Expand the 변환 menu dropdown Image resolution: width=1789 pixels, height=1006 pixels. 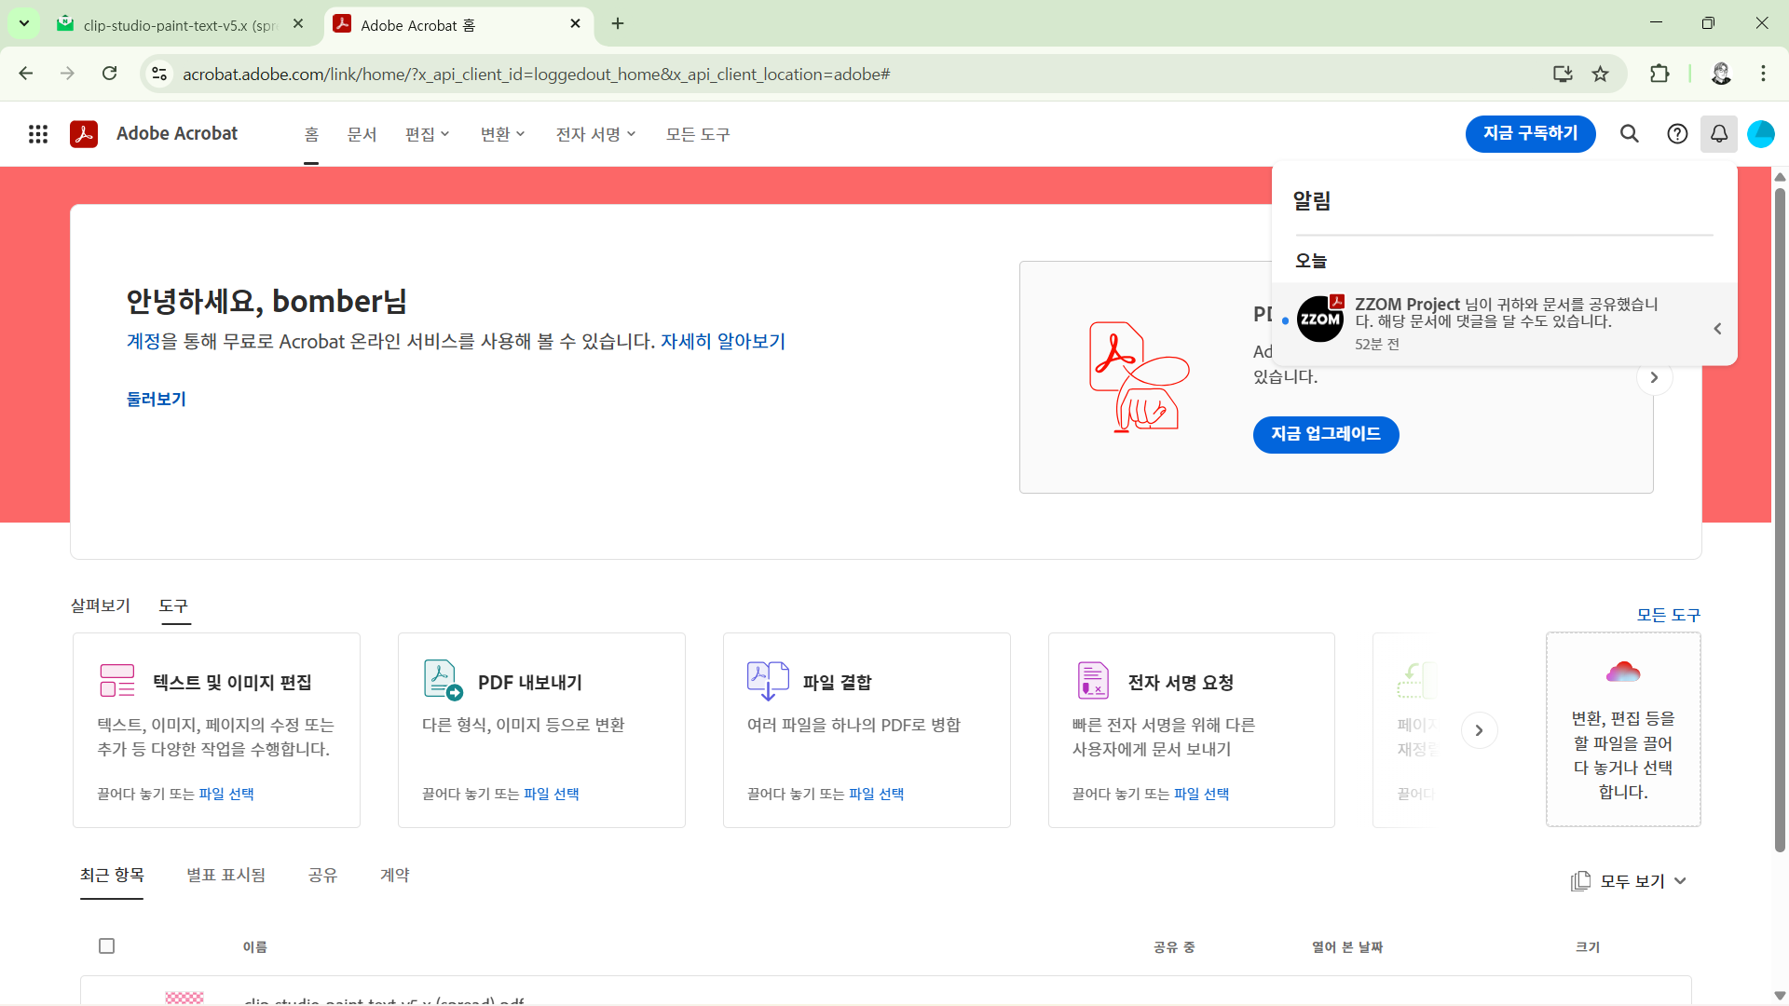pyautogui.click(x=502, y=134)
